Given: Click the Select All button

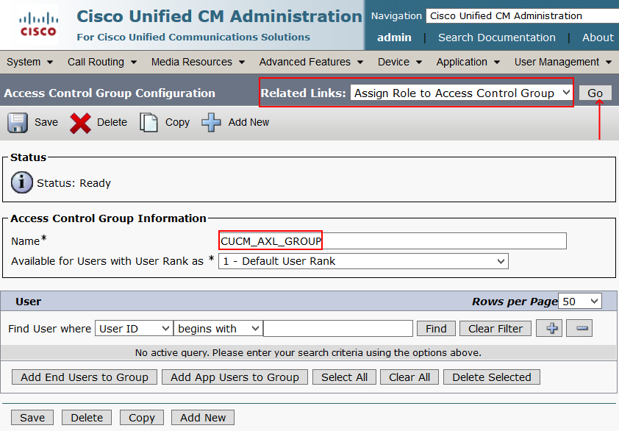Looking at the screenshot, I should [344, 377].
